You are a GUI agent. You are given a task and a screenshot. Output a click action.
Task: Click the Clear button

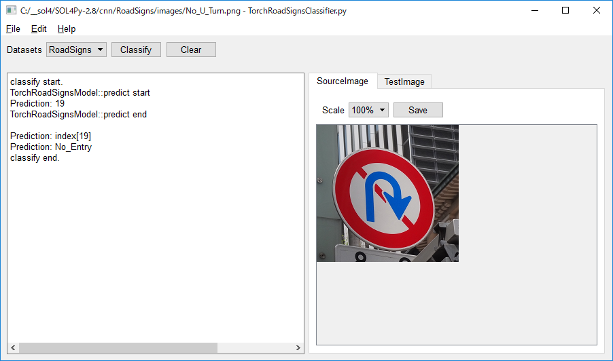coord(191,50)
